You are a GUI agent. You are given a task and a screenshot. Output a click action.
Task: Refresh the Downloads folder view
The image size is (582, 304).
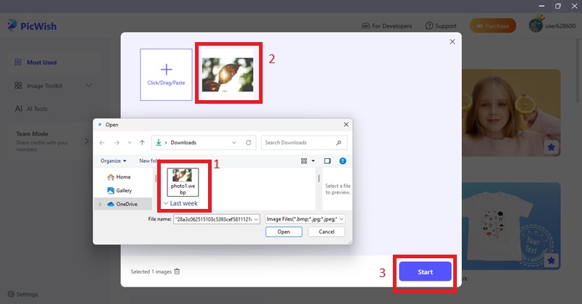249,143
